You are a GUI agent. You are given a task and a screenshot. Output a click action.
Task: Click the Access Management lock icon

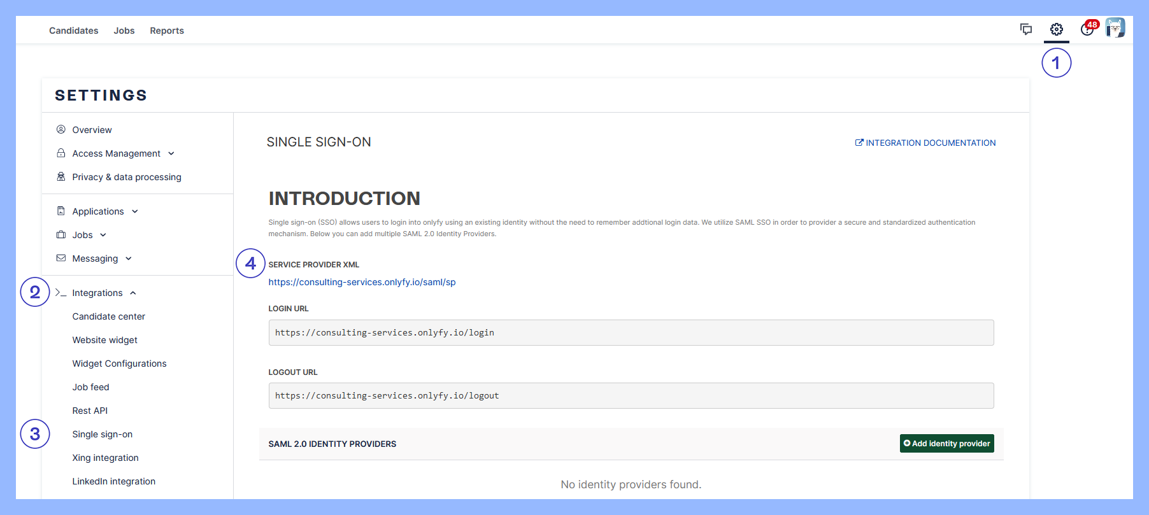(x=61, y=153)
